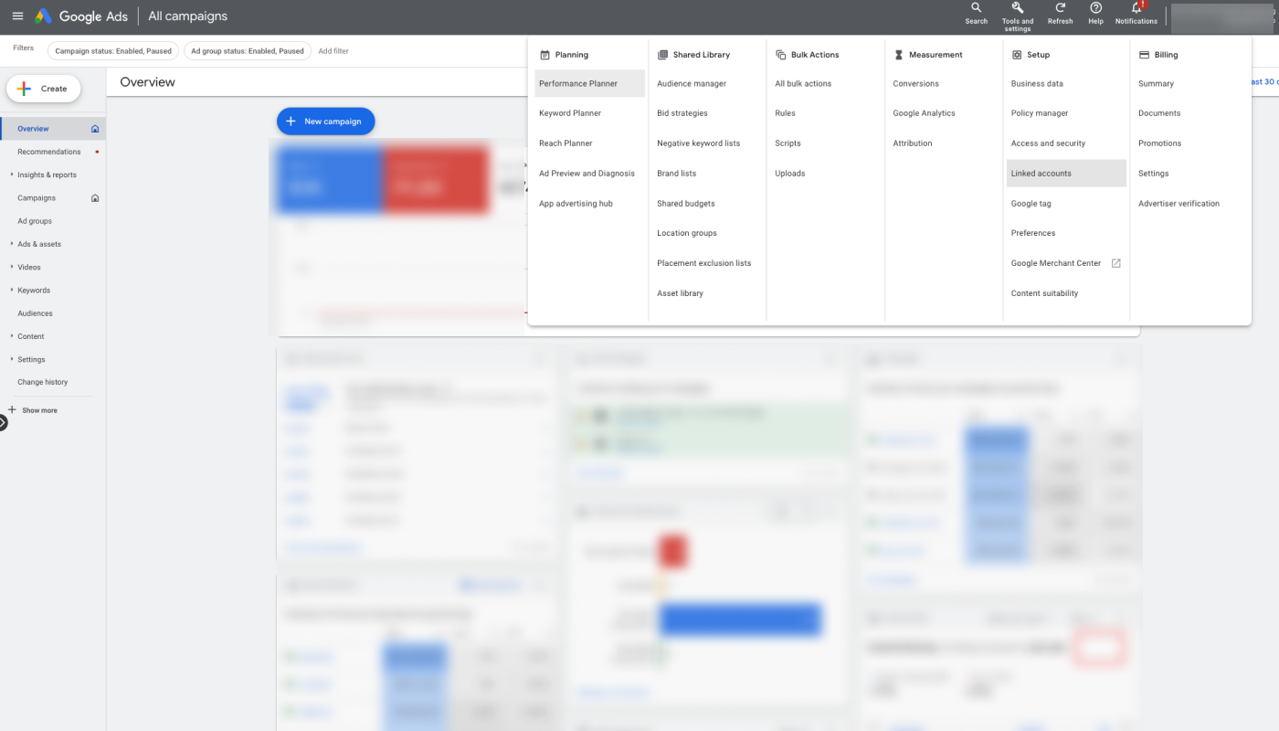Expand Videos section
This screenshot has width=1279, height=731.
[x=12, y=267]
